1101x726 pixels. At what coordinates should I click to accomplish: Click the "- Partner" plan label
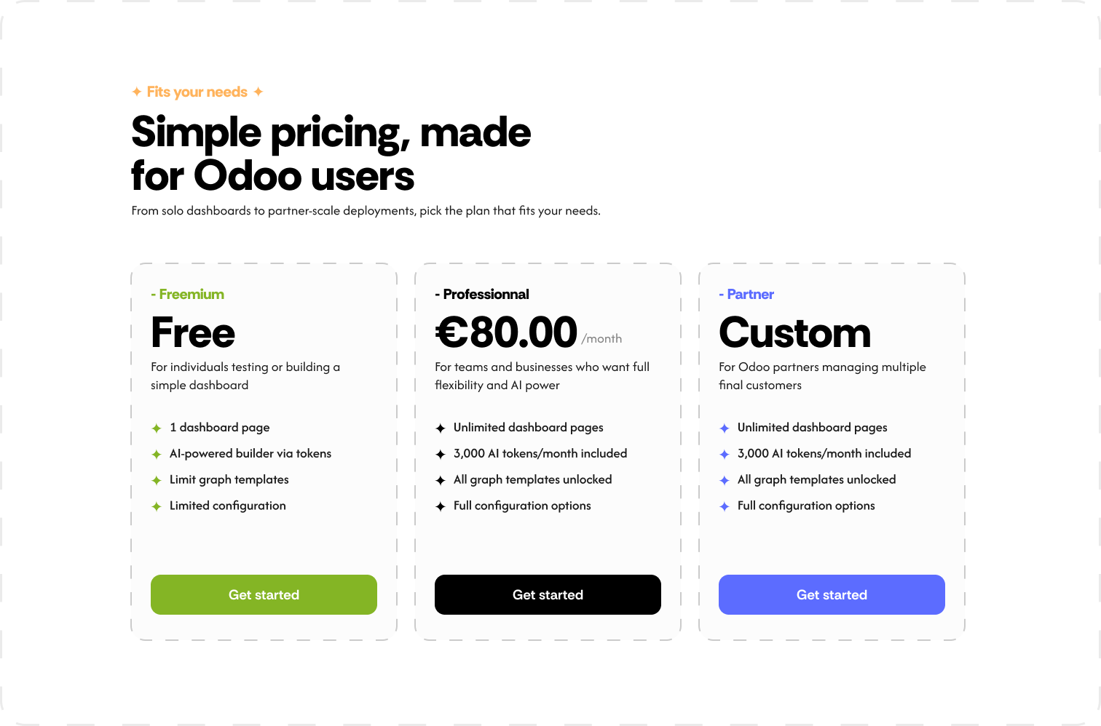pyautogui.click(x=746, y=295)
